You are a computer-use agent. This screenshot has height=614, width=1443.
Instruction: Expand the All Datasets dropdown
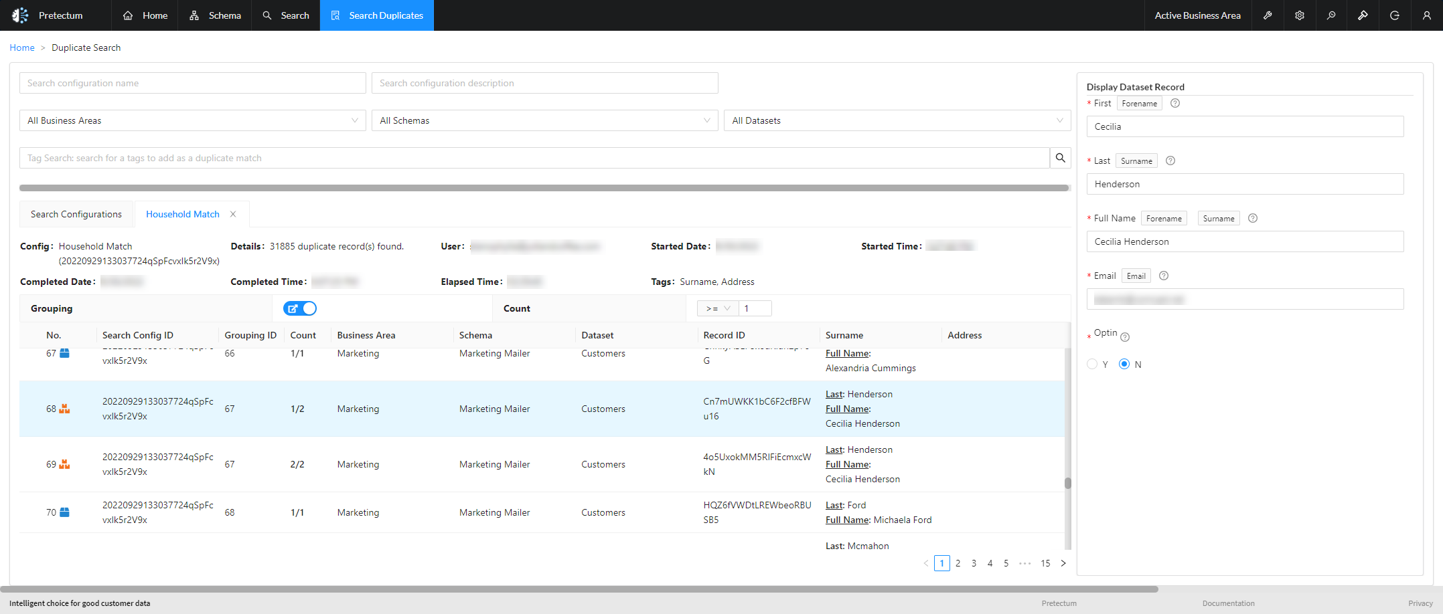(x=897, y=120)
